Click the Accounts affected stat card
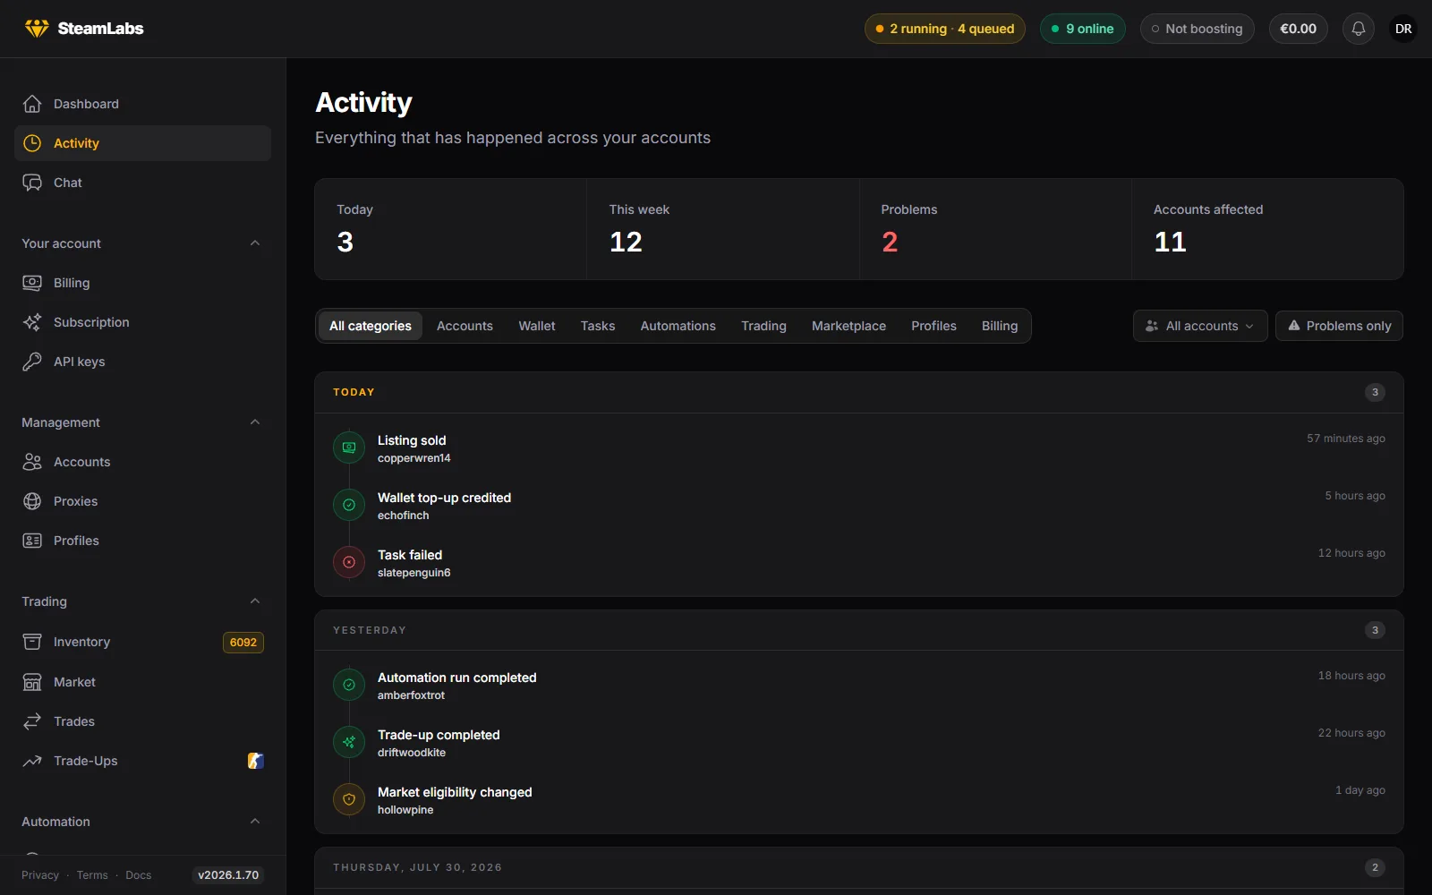Screen dimensions: 1432x895 [1267, 229]
